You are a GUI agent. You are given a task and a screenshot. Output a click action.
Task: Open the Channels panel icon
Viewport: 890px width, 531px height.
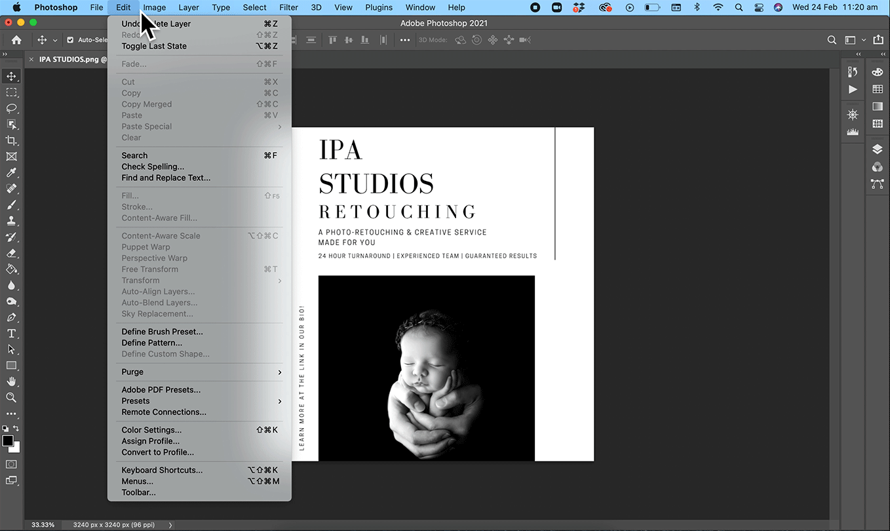(878, 167)
